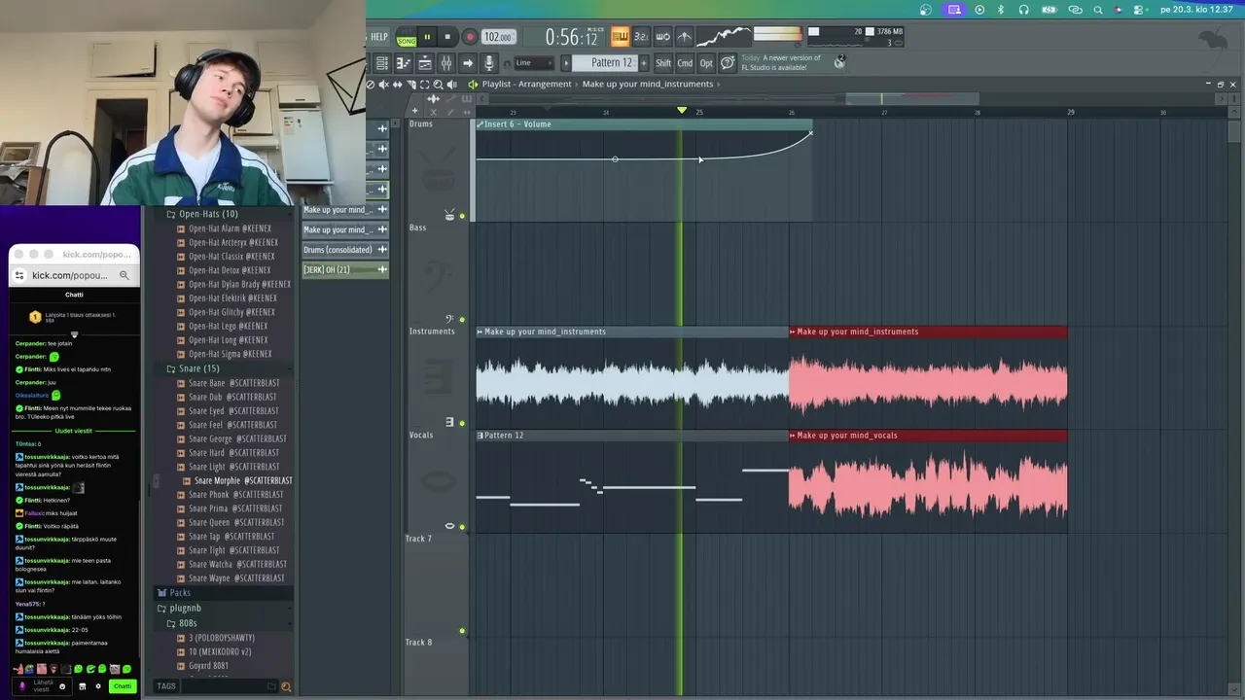
Task: Stop playback with the stop button
Action: point(447,37)
